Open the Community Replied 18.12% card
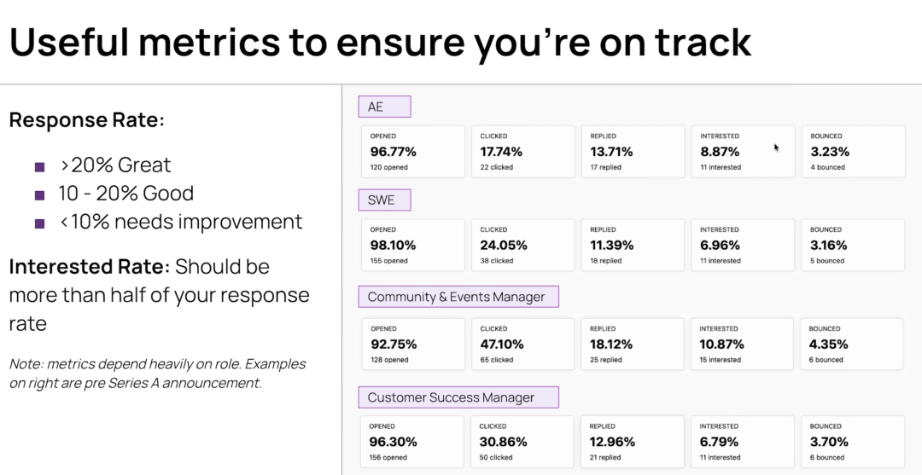 tap(633, 345)
